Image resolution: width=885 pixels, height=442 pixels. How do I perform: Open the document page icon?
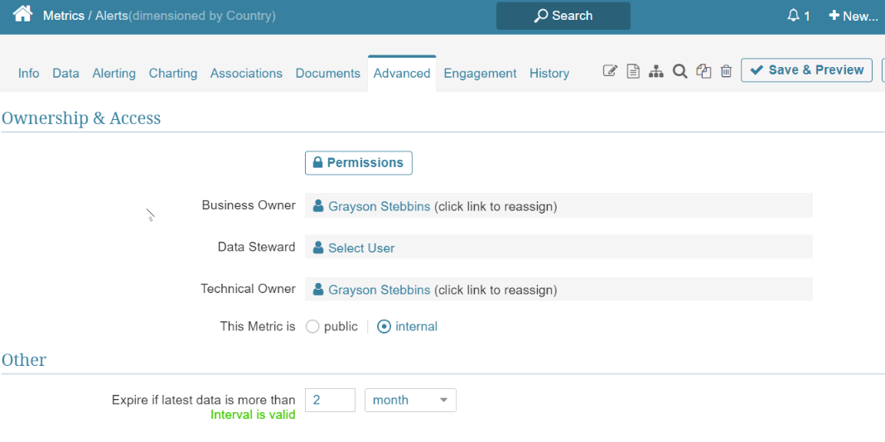(633, 71)
